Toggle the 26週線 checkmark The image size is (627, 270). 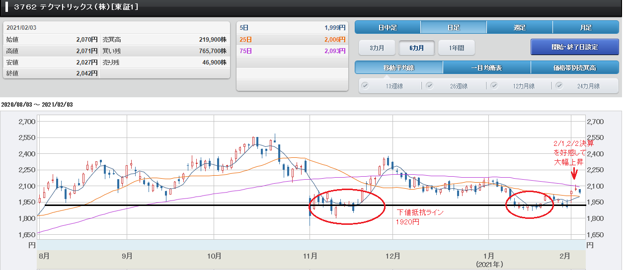pyautogui.click(x=429, y=85)
